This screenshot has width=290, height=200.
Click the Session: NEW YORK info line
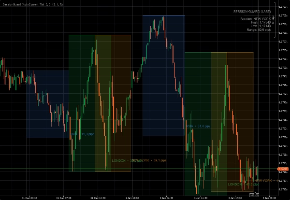click(x=256, y=18)
